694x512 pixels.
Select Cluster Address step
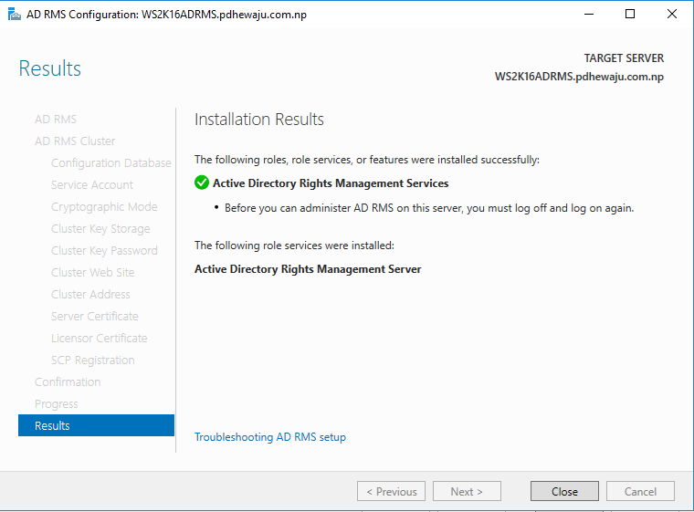[x=90, y=294]
